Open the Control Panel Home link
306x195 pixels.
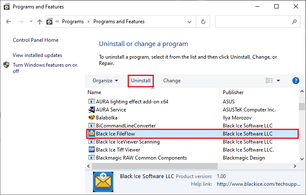[36, 40]
